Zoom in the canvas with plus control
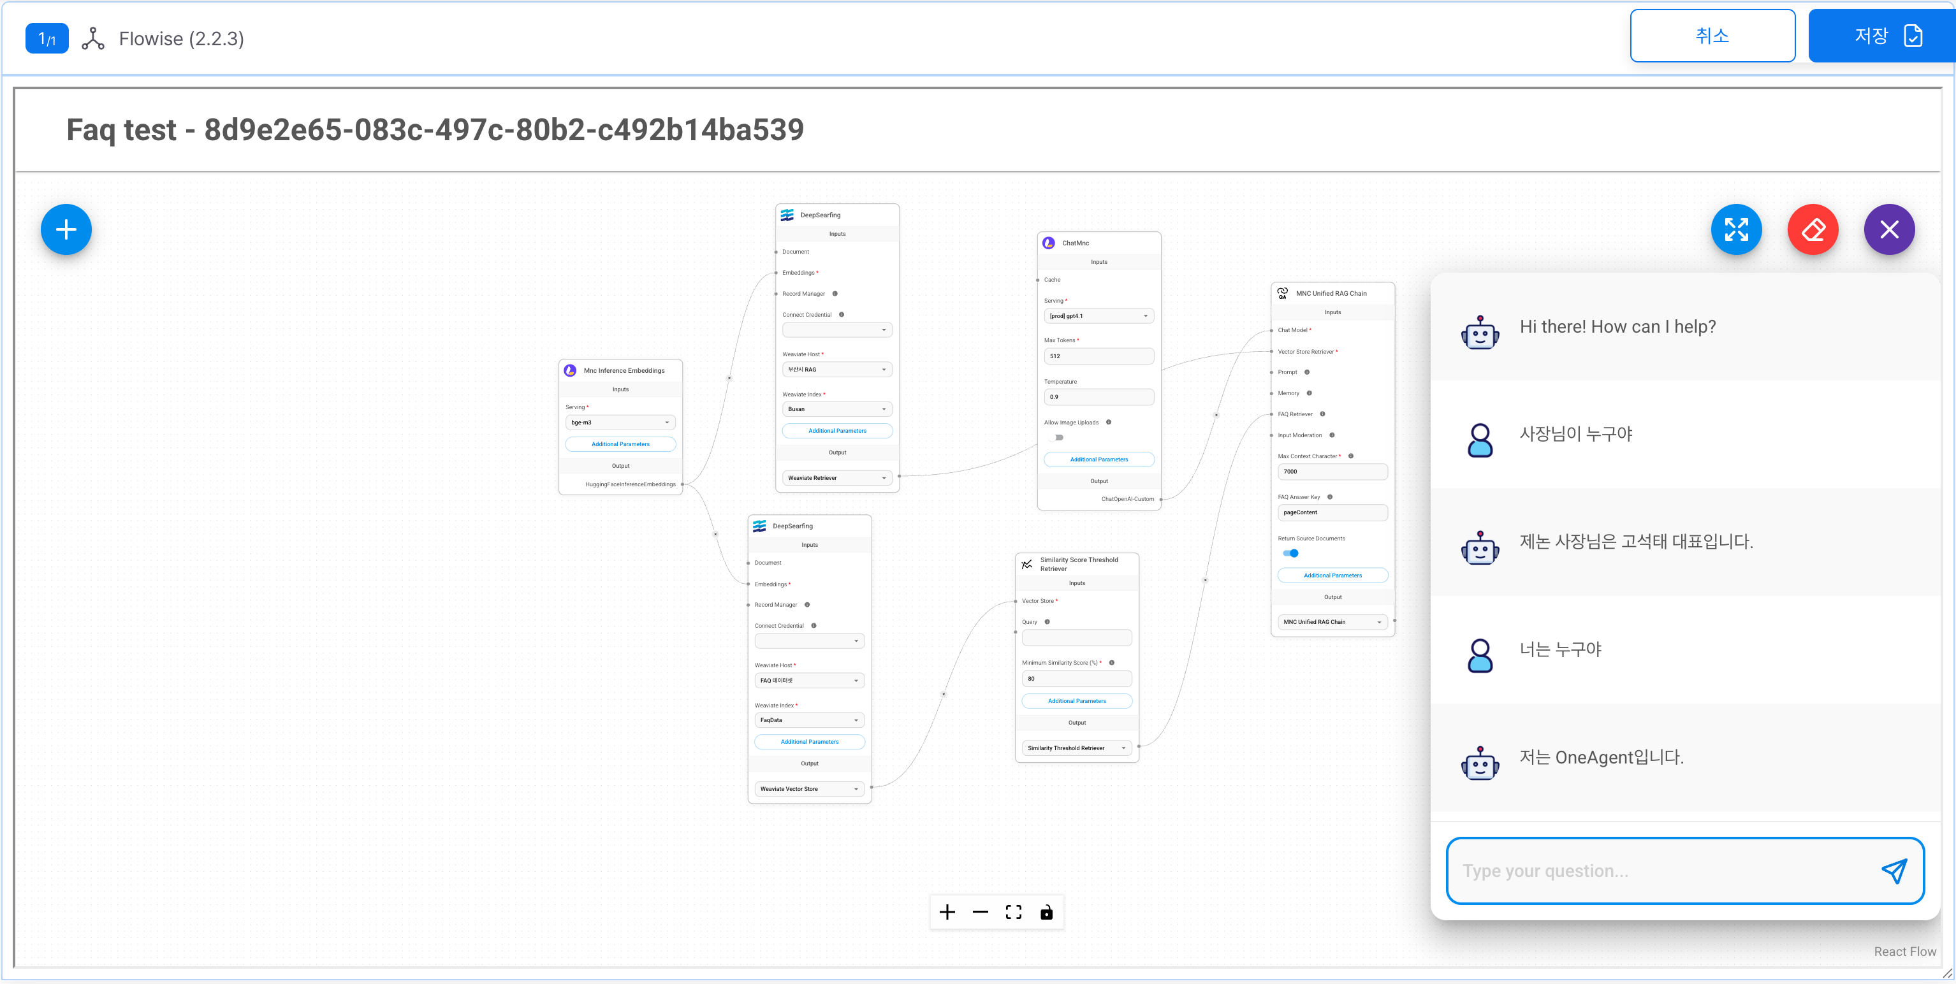This screenshot has height=984, width=1956. click(947, 912)
